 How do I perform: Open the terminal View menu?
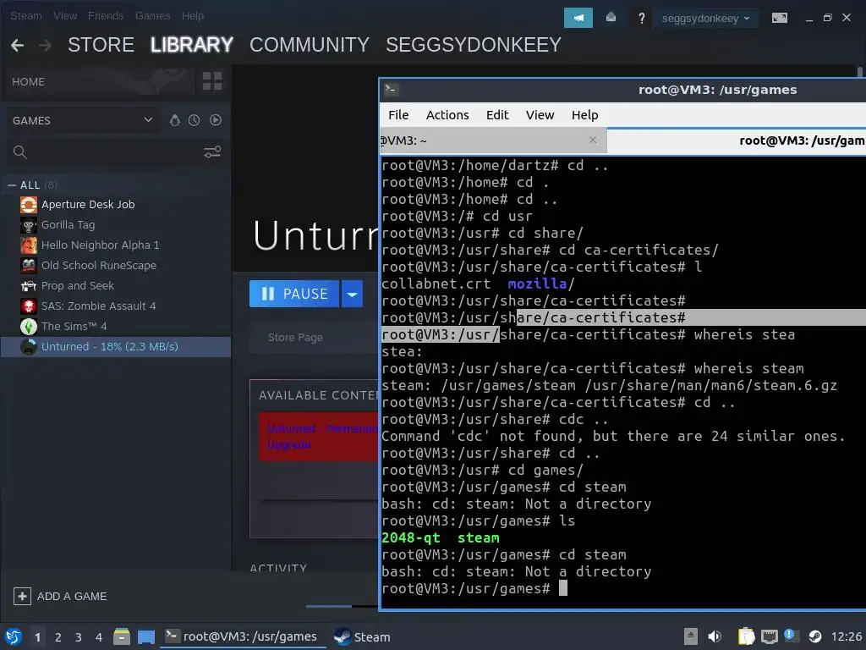pyautogui.click(x=540, y=115)
